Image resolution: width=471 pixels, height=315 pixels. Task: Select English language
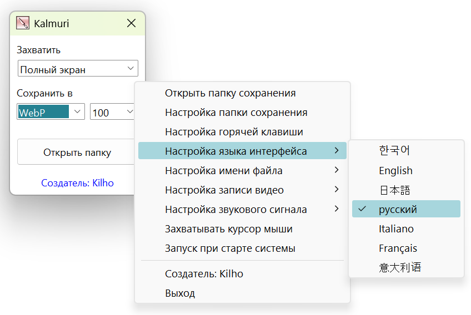406,170
